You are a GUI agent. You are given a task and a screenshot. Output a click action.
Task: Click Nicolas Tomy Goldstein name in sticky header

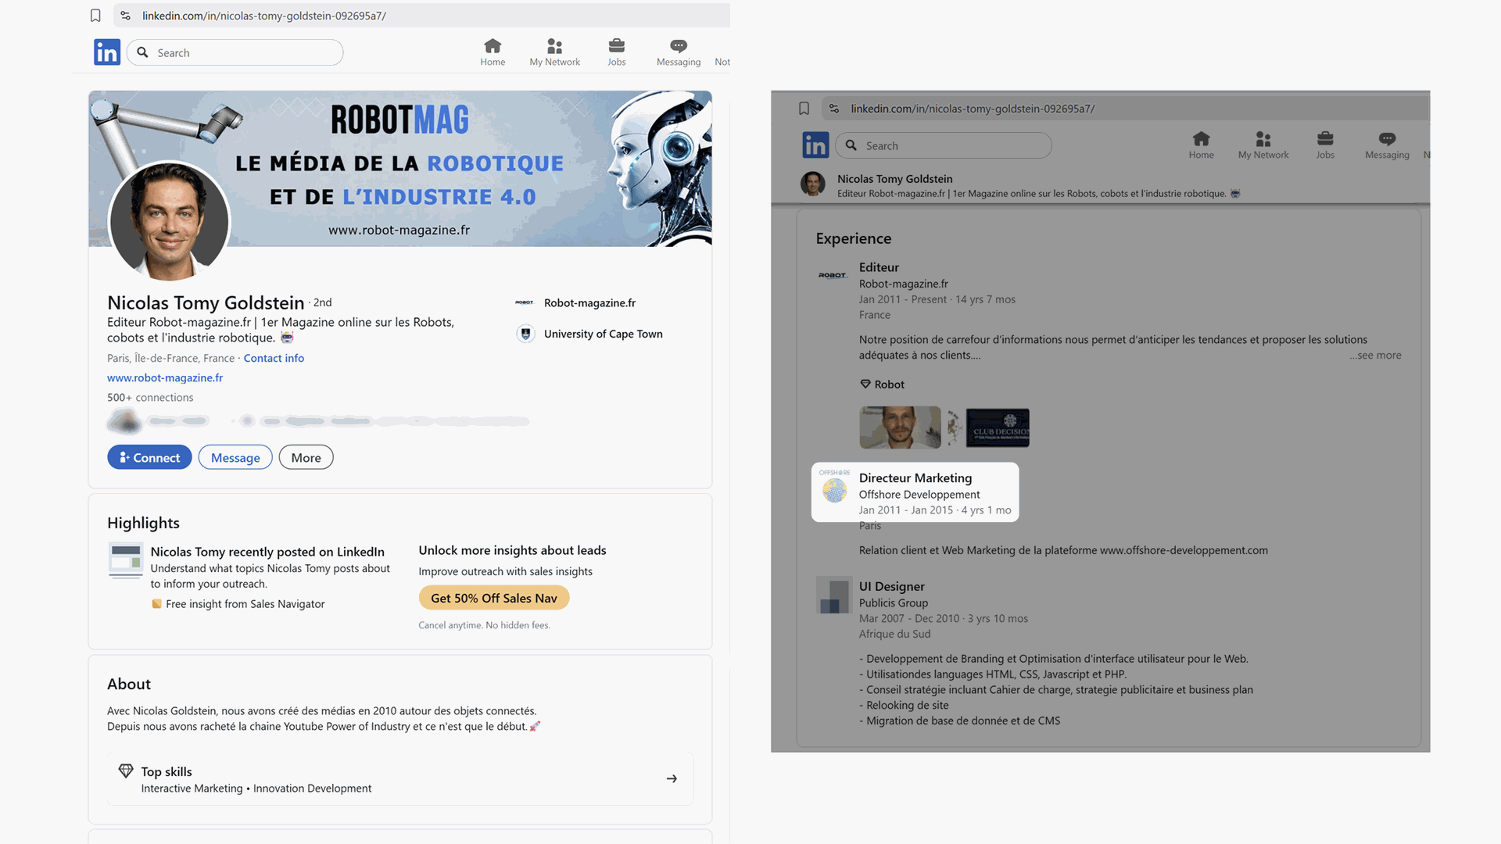point(894,178)
